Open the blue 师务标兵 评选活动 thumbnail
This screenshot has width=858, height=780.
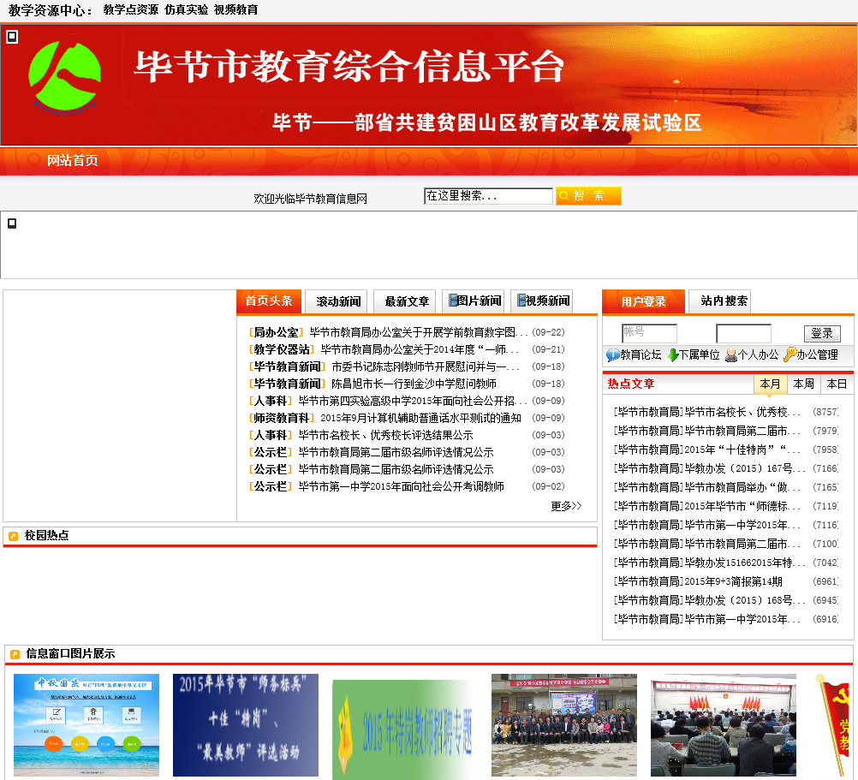[x=246, y=725]
